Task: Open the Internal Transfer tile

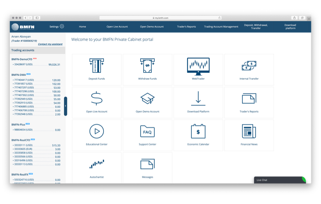Action: [x=249, y=70]
